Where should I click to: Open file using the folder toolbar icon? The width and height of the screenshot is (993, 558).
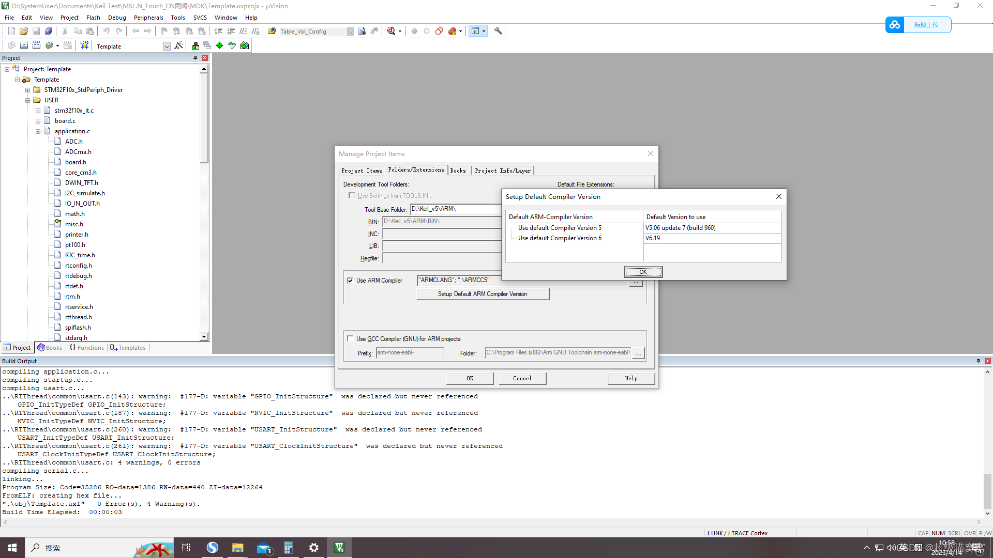click(x=24, y=31)
